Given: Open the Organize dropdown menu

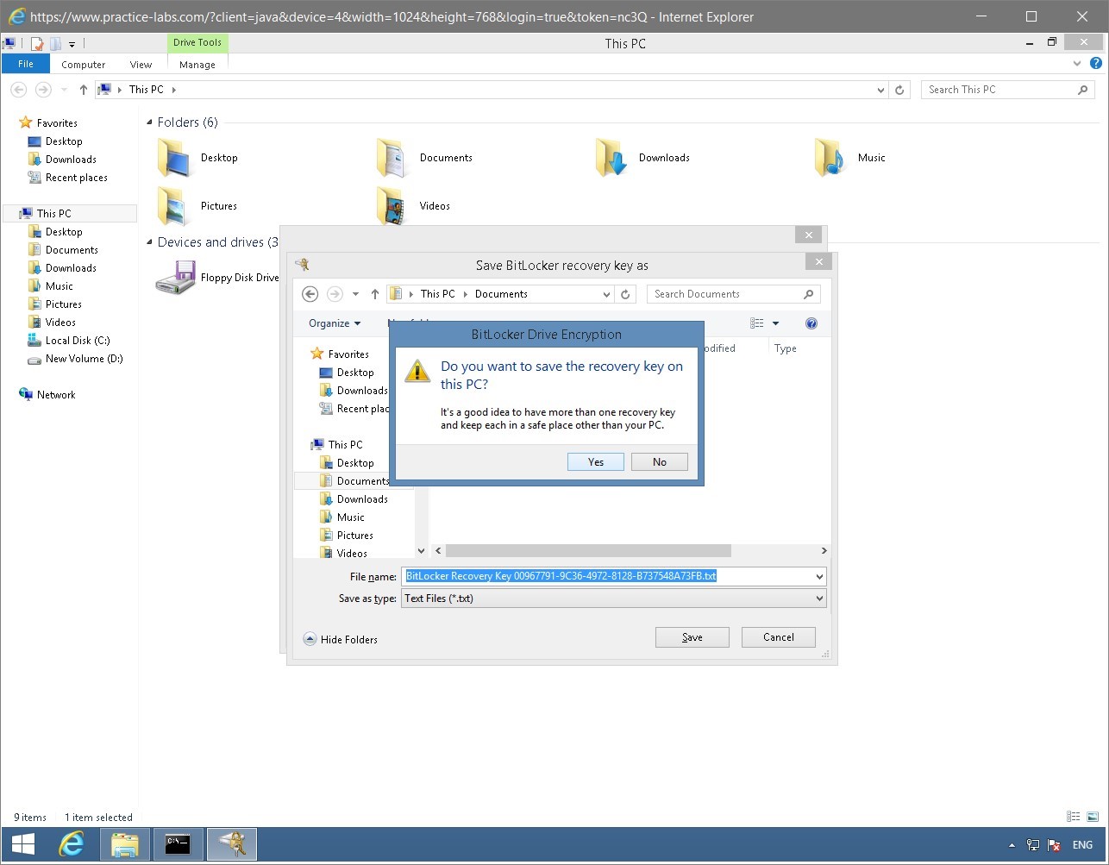Looking at the screenshot, I should [335, 323].
